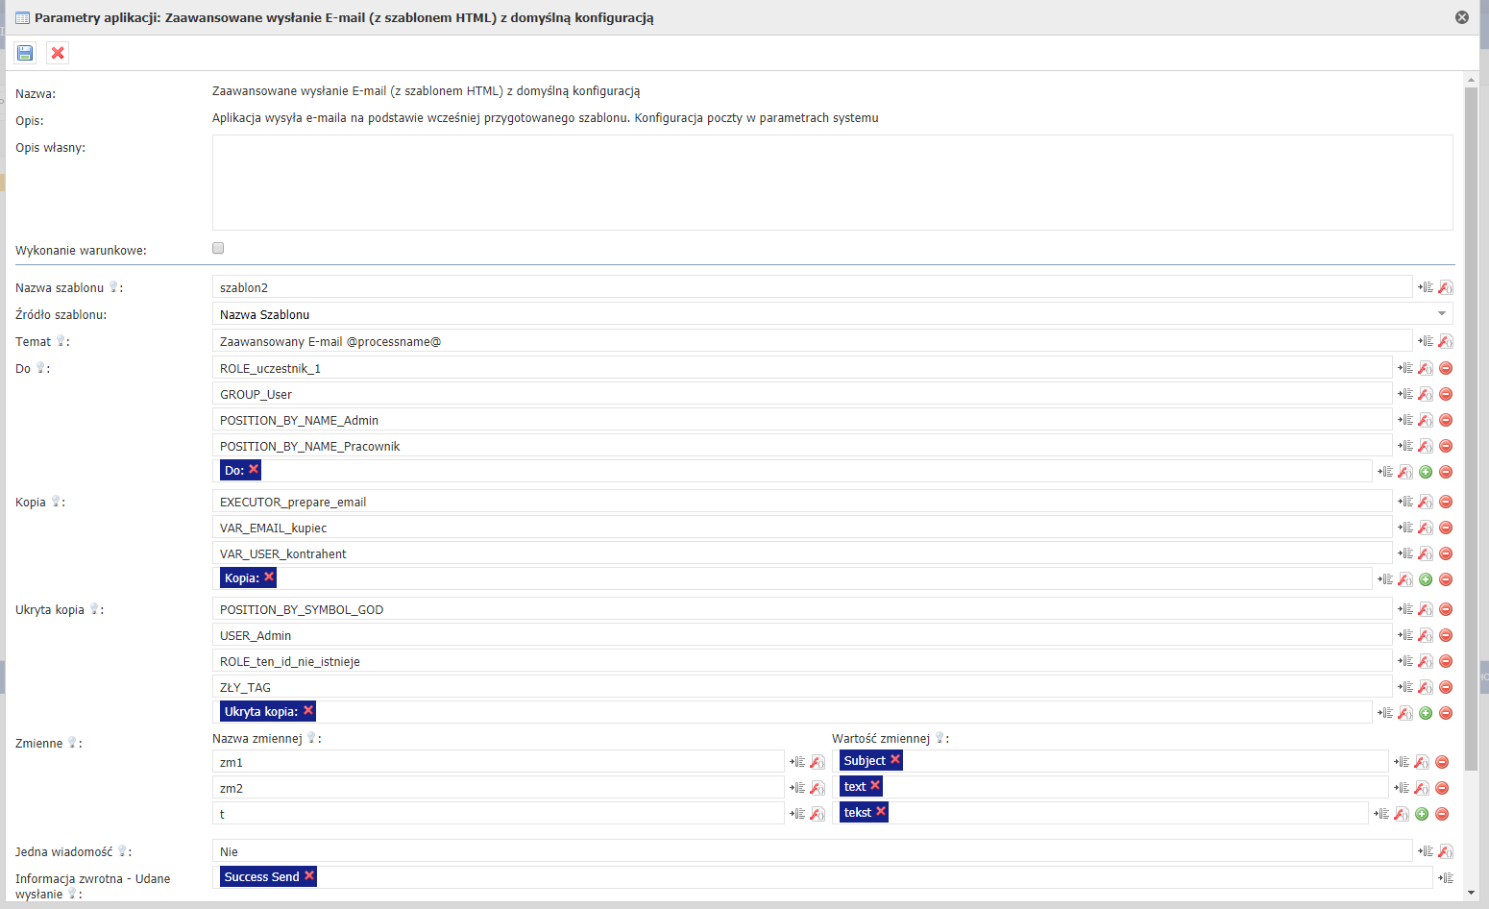1489x909 pixels.
Task: Click insert variable icon for Nazwa szablonu
Action: pyautogui.click(x=1426, y=287)
